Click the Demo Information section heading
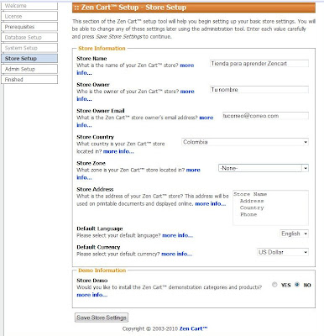 pos(102,270)
